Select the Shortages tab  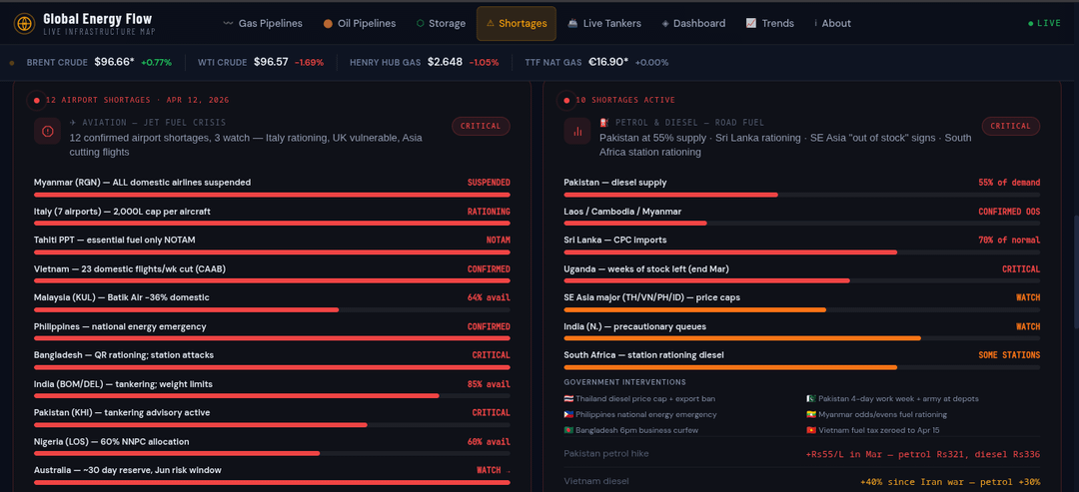click(517, 23)
